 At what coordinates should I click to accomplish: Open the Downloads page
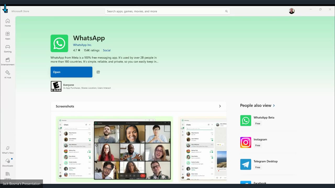[8, 163]
